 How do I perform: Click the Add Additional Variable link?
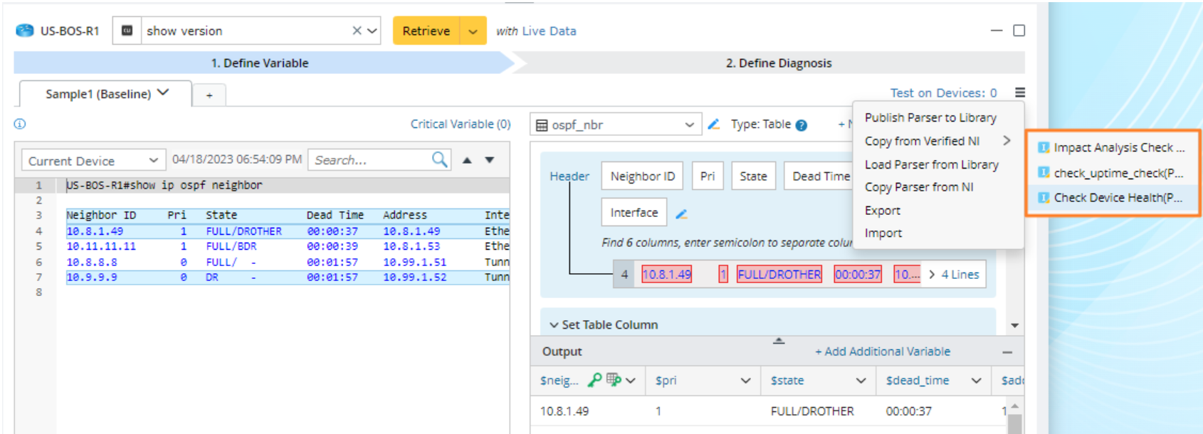click(882, 351)
